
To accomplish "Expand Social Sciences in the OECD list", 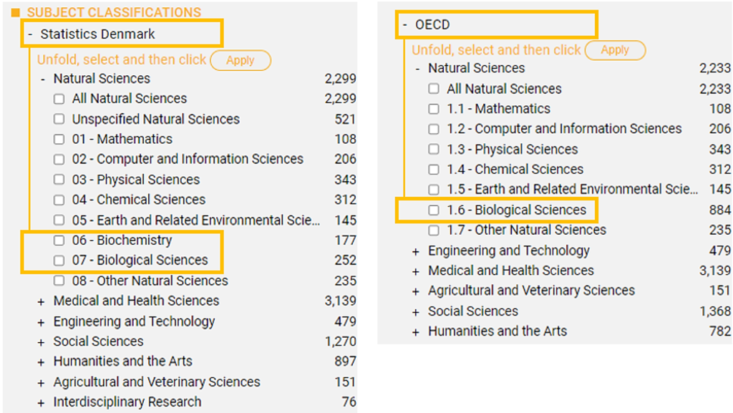I will [x=416, y=312].
